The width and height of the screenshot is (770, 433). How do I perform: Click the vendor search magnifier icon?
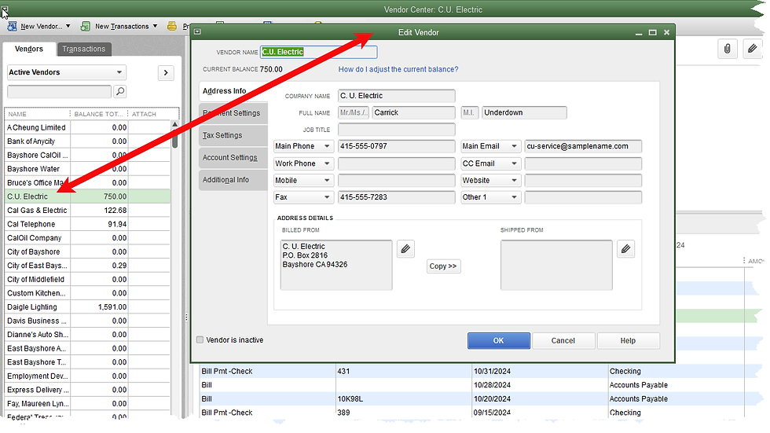pyautogui.click(x=119, y=91)
